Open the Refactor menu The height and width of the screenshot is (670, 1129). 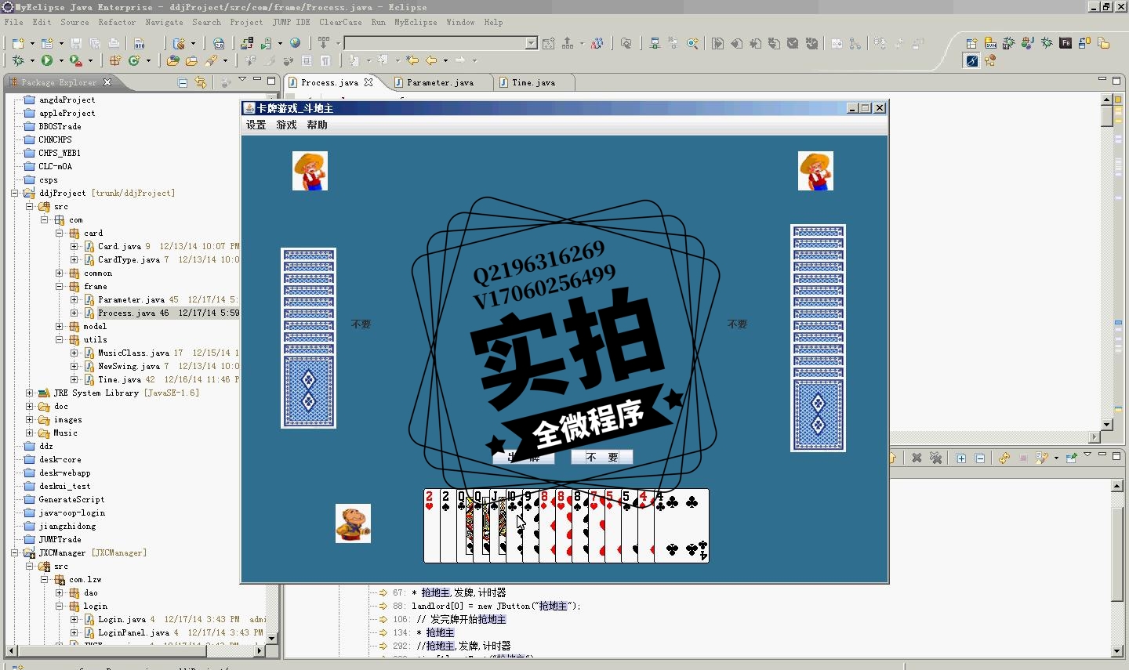click(117, 22)
